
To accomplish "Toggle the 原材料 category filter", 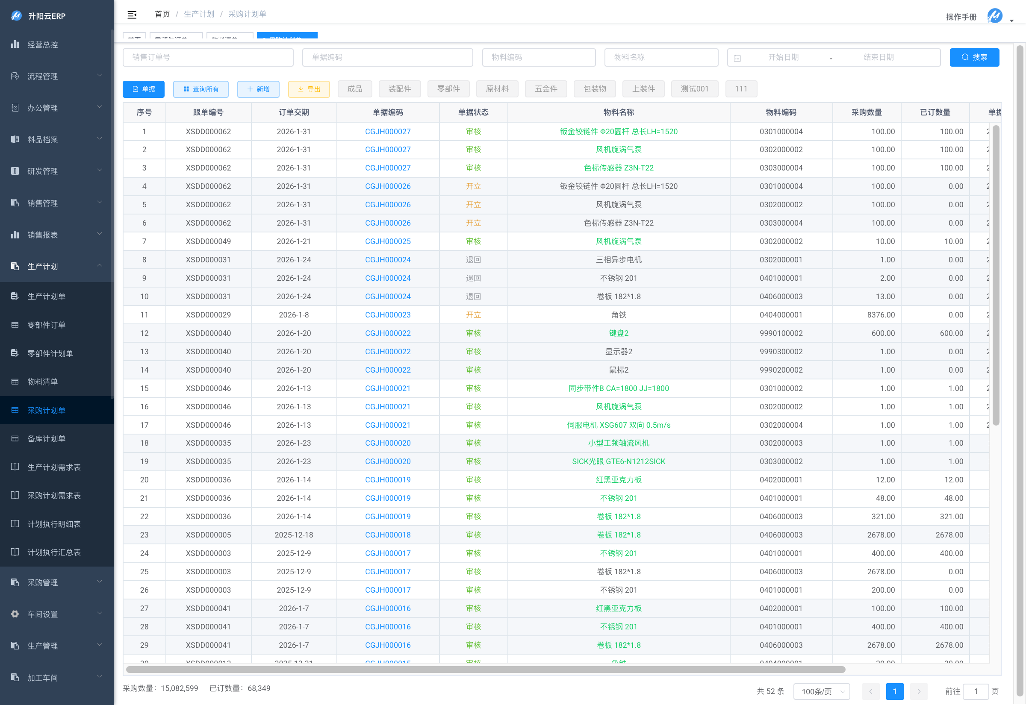I will [x=497, y=89].
